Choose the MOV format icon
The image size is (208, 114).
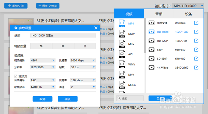point(122,34)
